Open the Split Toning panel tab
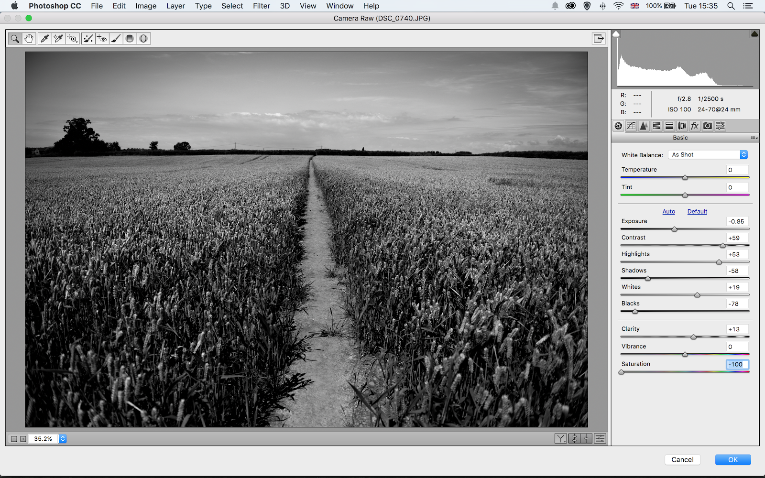765x478 pixels. coord(669,126)
